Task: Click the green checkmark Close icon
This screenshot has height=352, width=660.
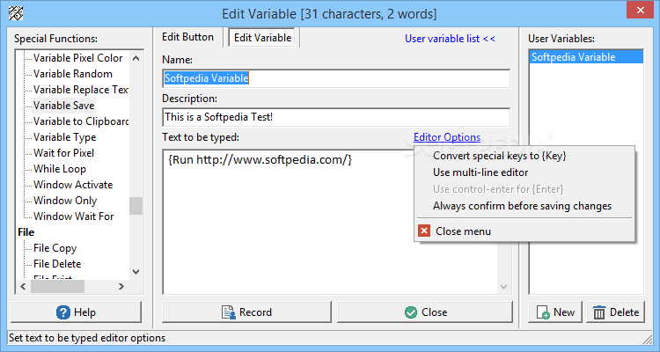Action: pos(410,312)
